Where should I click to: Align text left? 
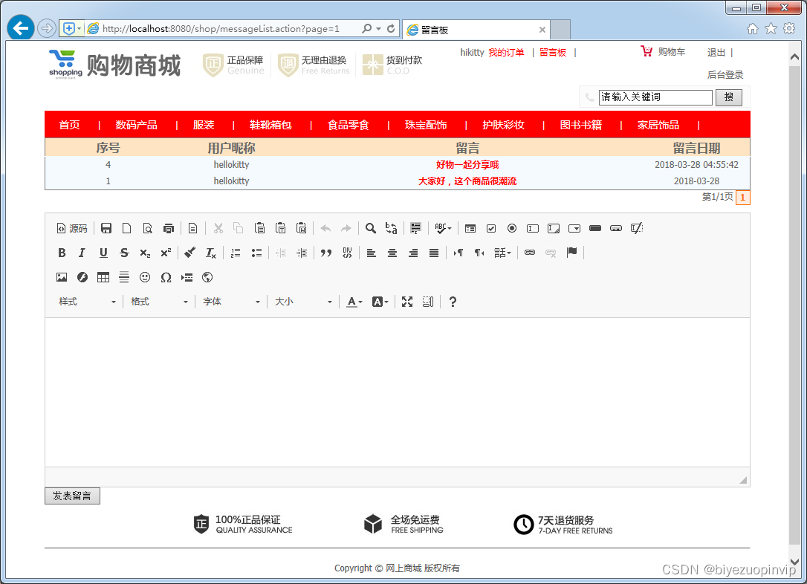(x=371, y=253)
